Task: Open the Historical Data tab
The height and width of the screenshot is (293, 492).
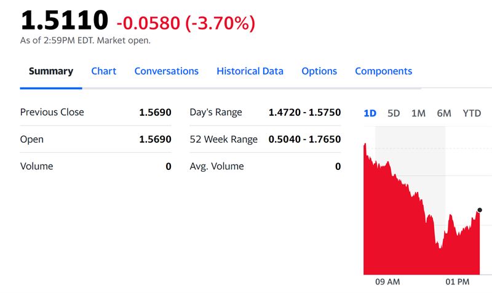Action: coord(250,71)
